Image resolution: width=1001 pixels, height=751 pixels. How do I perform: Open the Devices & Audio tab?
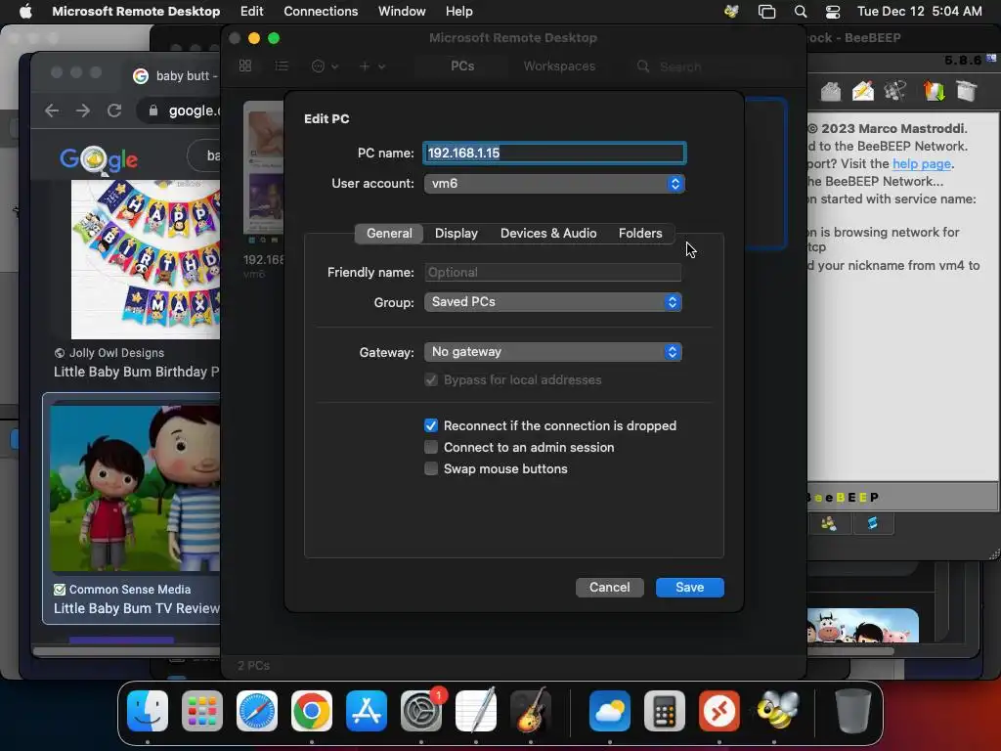pos(548,233)
